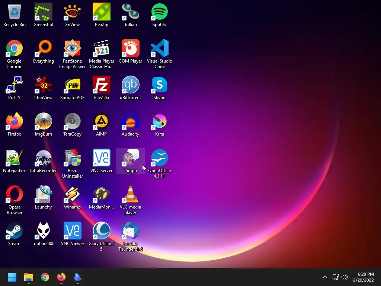Viewport: 381px width, 286px height.
Task: Open File Explorer from the taskbar
Action: [x=28, y=277]
